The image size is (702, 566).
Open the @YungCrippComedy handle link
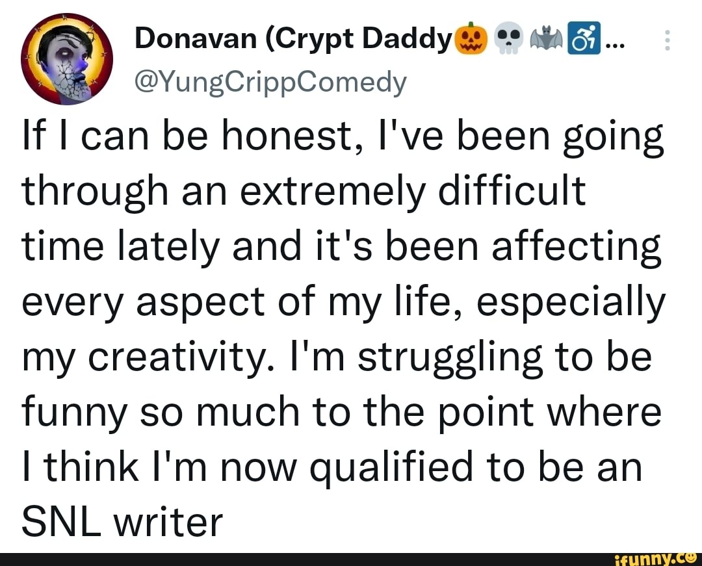(270, 83)
